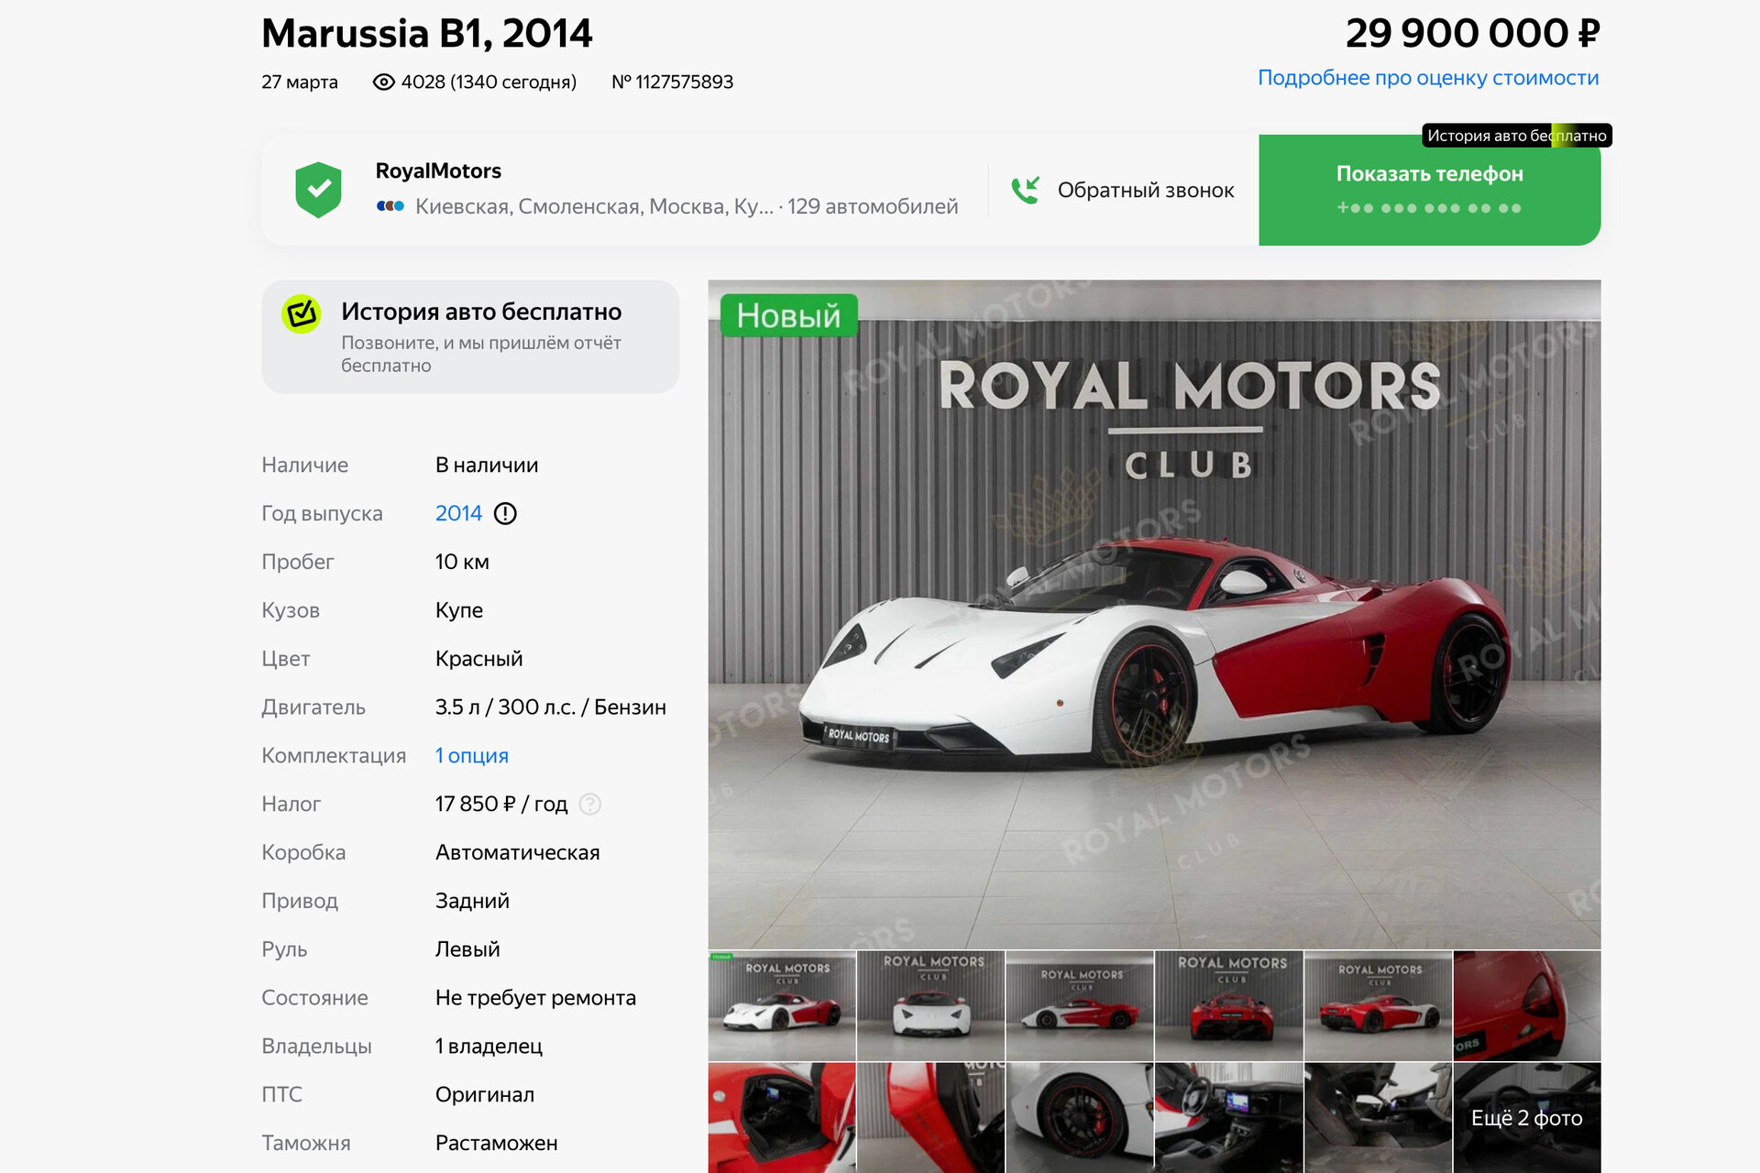Viewport: 1760px width, 1173px height.
Task: Open the RoyalMotors dealer name link
Action: click(x=438, y=170)
